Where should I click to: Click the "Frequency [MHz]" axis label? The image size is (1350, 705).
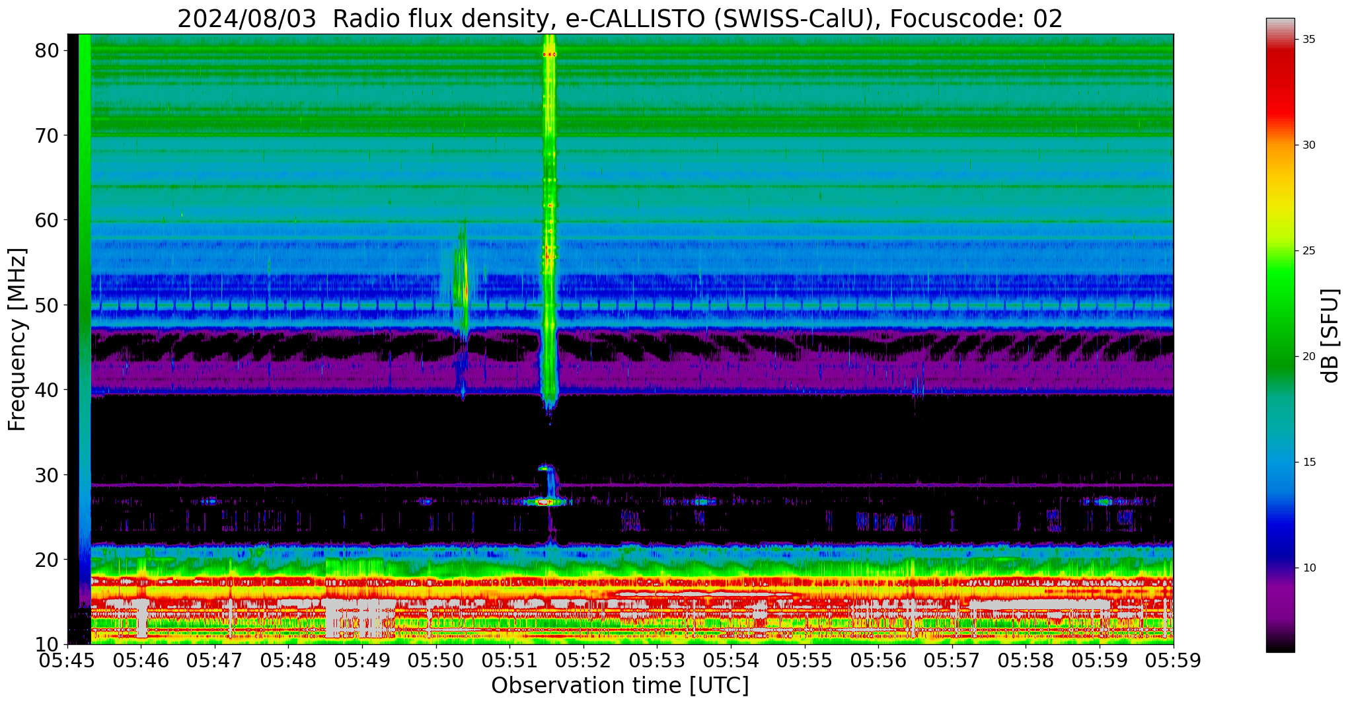(x=17, y=339)
